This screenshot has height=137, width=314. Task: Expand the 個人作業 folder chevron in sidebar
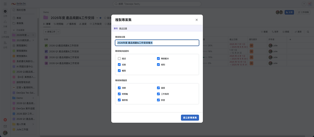33,124
